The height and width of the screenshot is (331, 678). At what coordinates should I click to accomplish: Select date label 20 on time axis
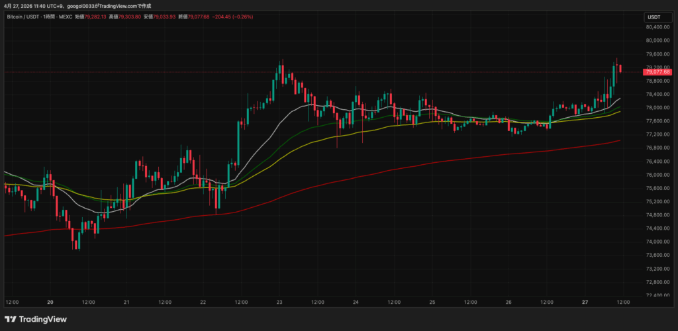[x=50, y=302]
